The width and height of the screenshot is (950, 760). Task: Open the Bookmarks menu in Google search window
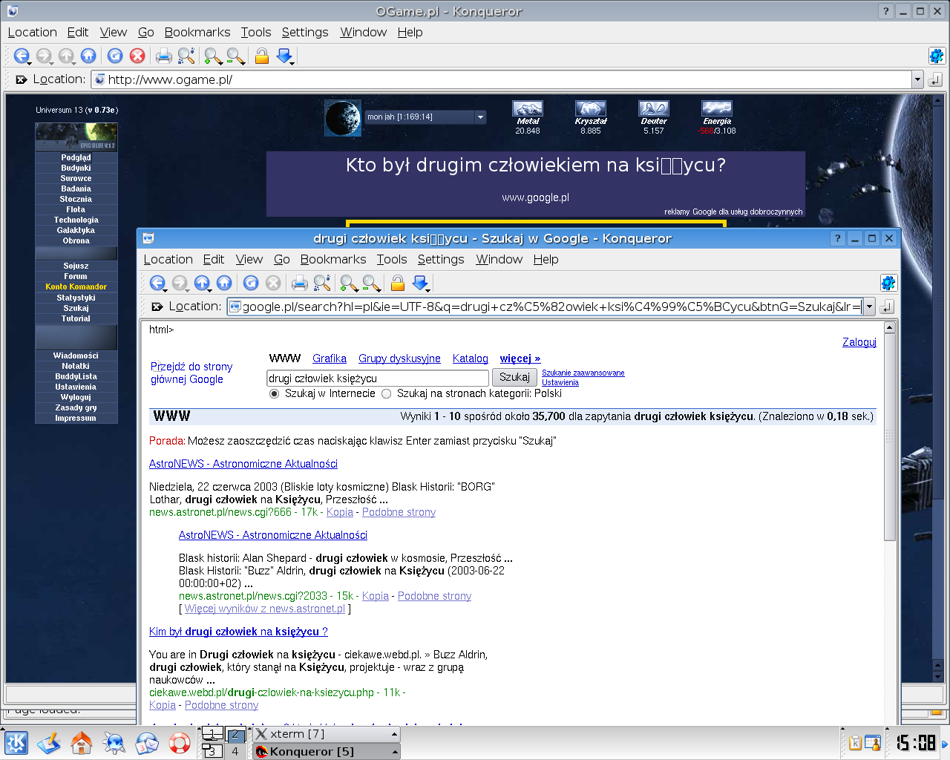tap(332, 259)
